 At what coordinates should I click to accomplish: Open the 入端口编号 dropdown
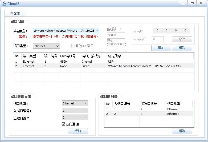click(75, 110)
